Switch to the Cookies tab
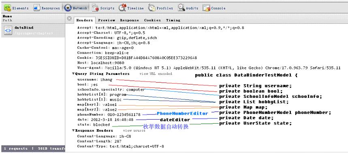 tap(152, 20)
